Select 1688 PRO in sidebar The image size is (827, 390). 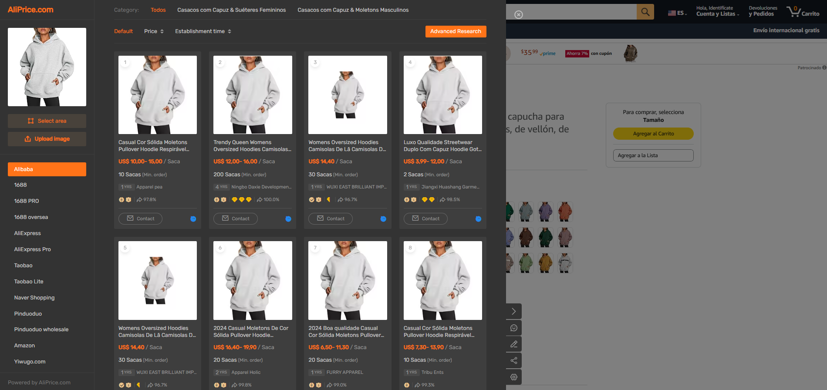47,201
